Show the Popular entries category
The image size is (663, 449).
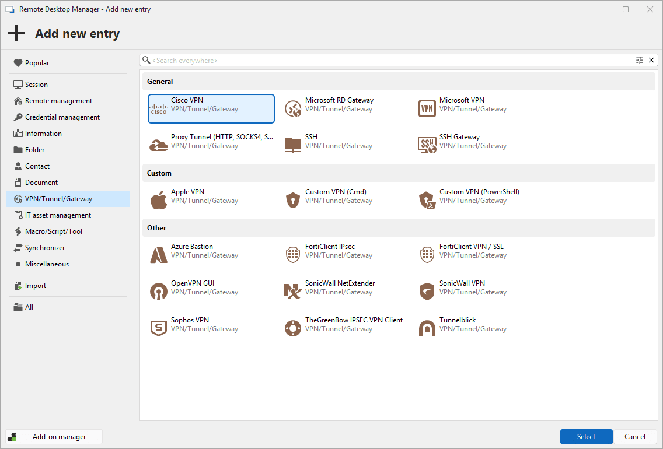(x=37, y=63)
